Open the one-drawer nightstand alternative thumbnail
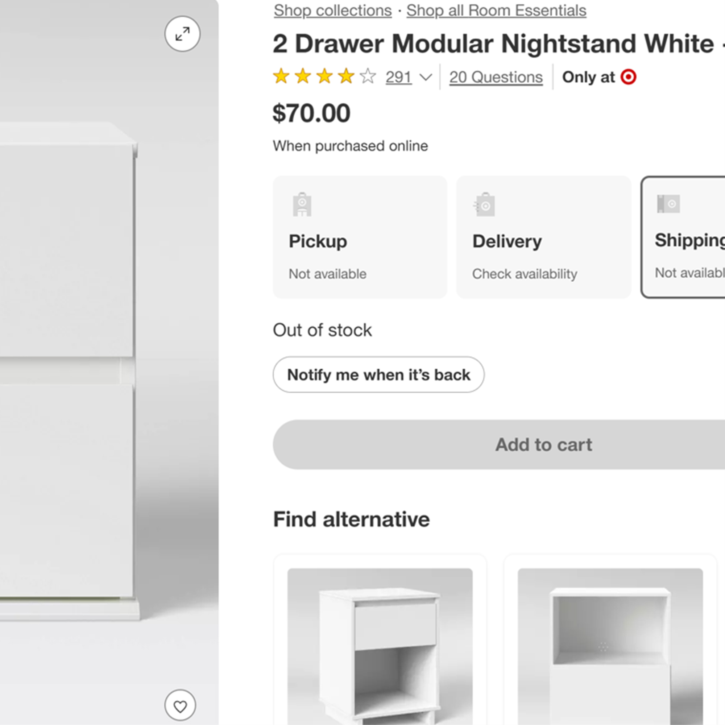This screenshot has height=725, width=725. pos(380,646)
